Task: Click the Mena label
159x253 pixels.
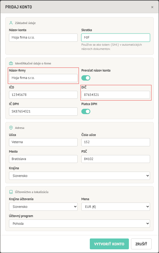Action: coord(85,199)
